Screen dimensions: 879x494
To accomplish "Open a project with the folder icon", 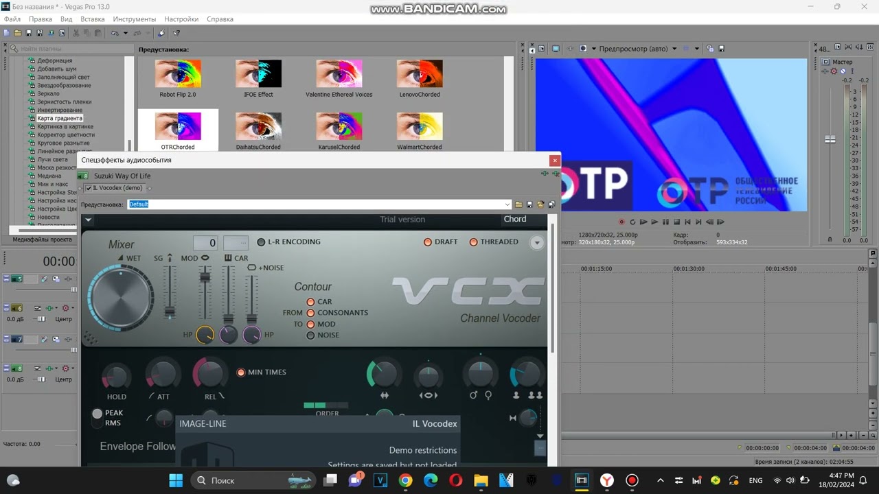I will tap(18, 33).
